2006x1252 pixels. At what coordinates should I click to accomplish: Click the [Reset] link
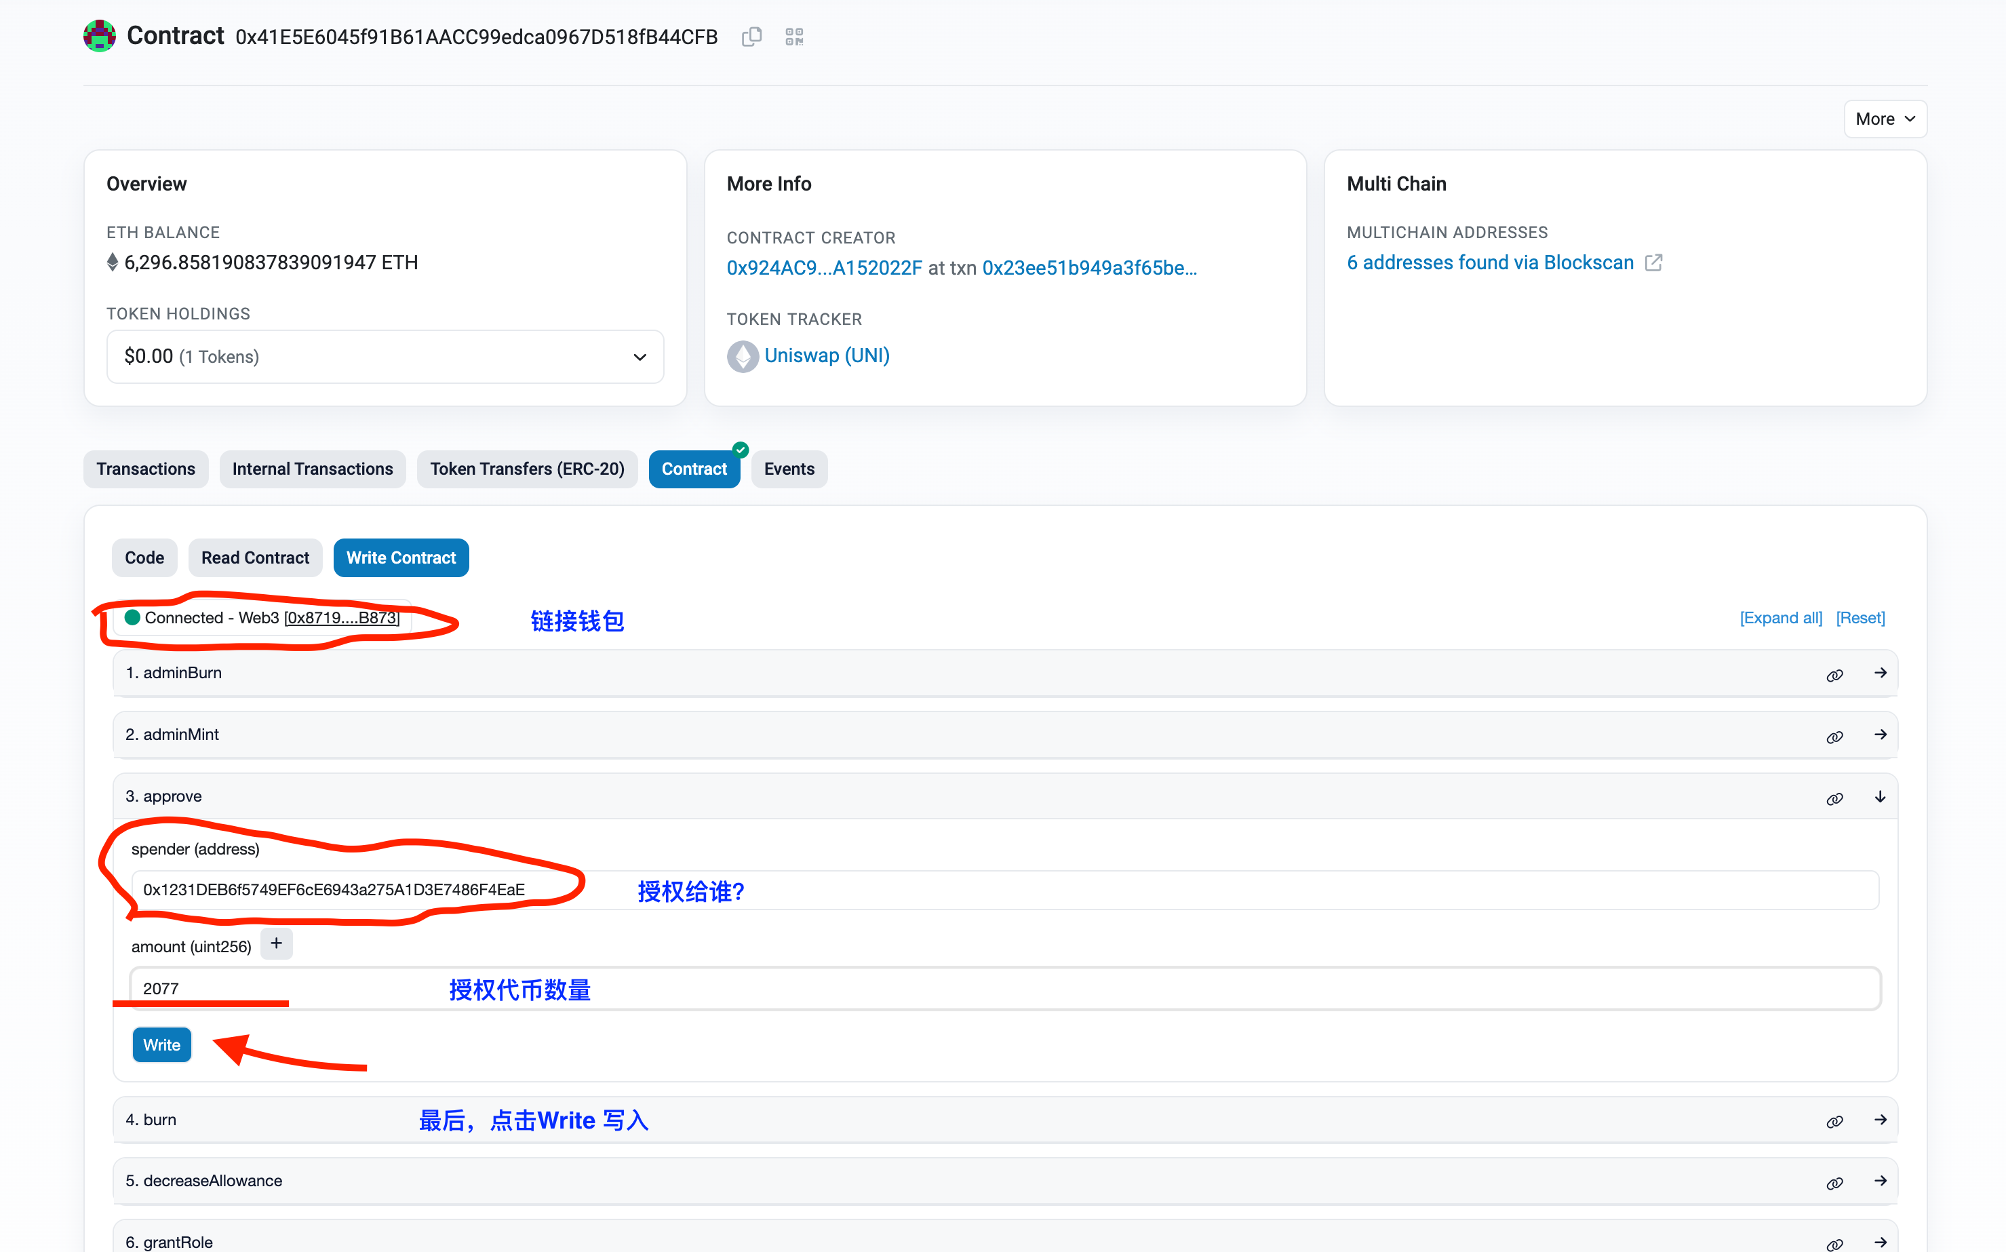click(1860, 618)
